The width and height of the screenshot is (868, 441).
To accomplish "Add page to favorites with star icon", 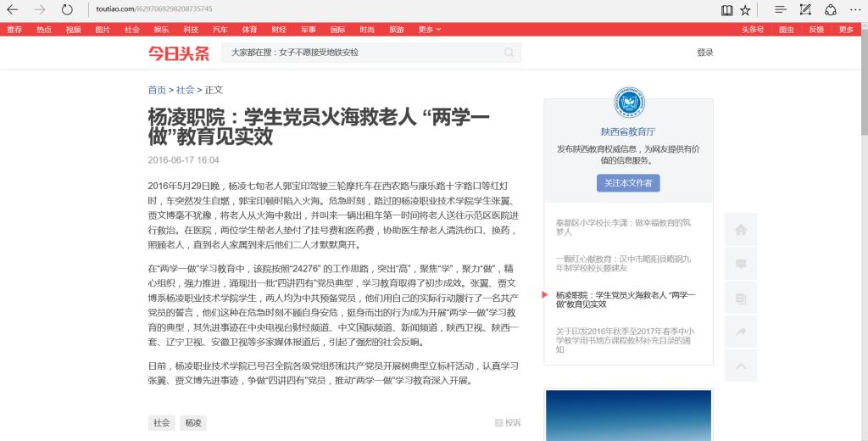I will pos(745,9).
